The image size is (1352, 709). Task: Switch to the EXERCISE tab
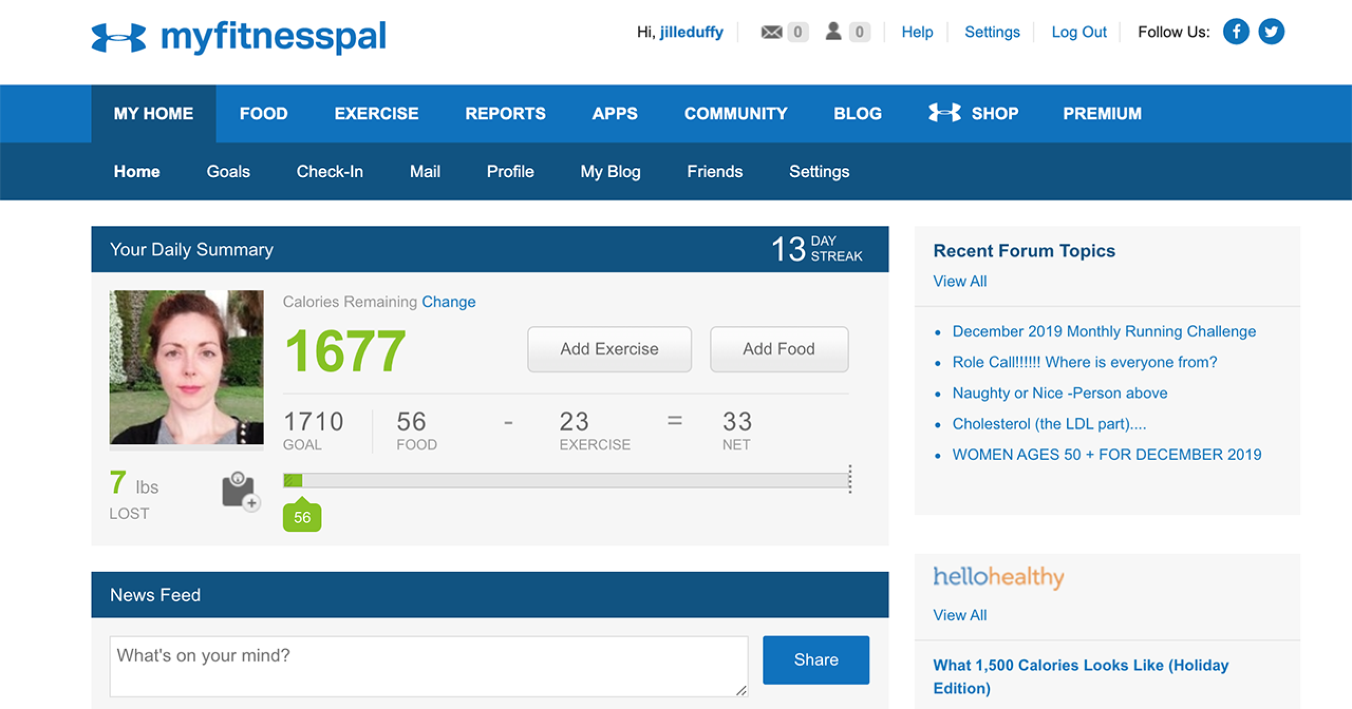[x=376, y=114]
